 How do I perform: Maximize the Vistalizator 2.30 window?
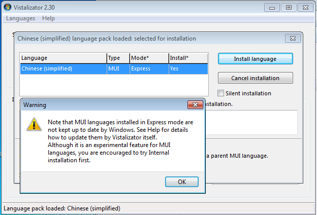[x=289, y=8]
